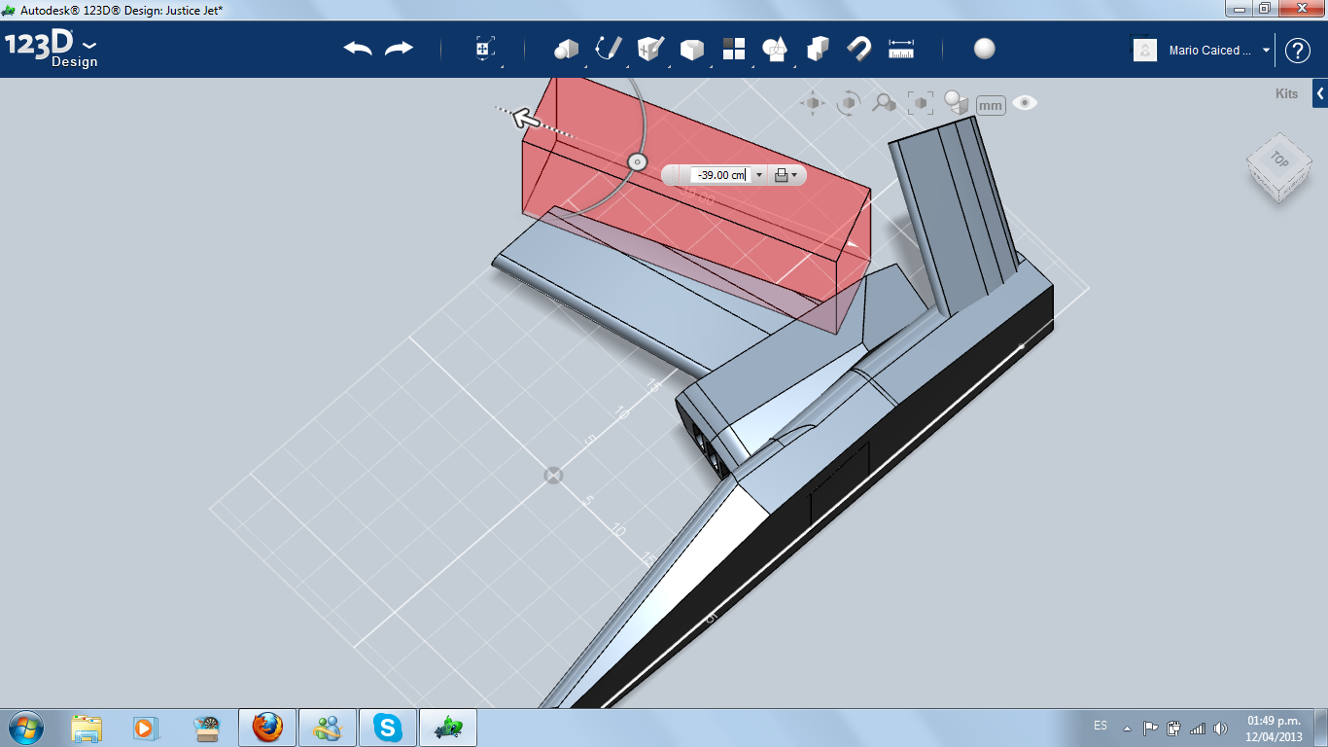Image resolution: width=1328 pixels, height=747 pixels.
Task: Open the extrude operation type dropdown
Action: (786, 175)
